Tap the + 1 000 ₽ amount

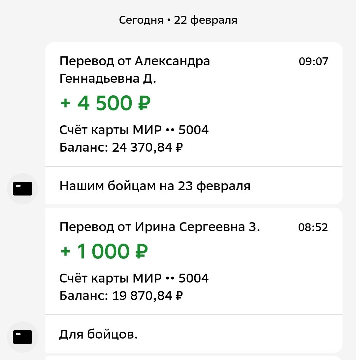(104, 251)
